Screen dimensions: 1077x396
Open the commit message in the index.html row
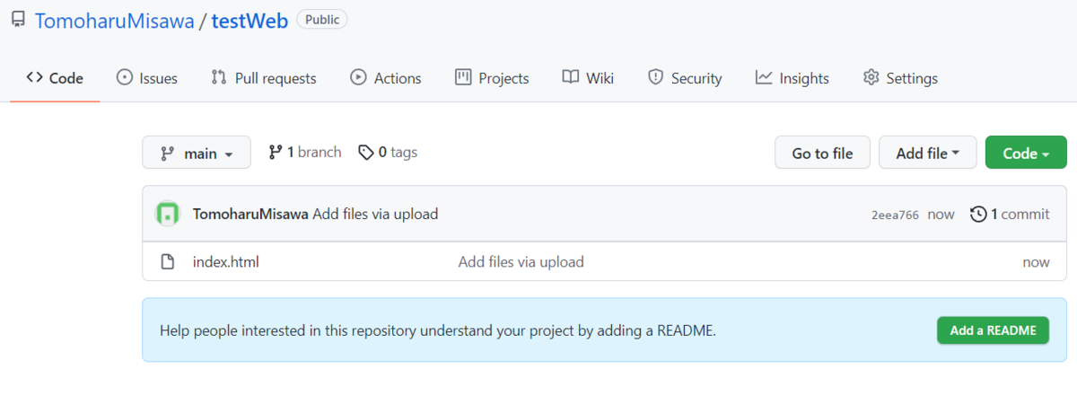pyautogui.click(x=521, y=262)
